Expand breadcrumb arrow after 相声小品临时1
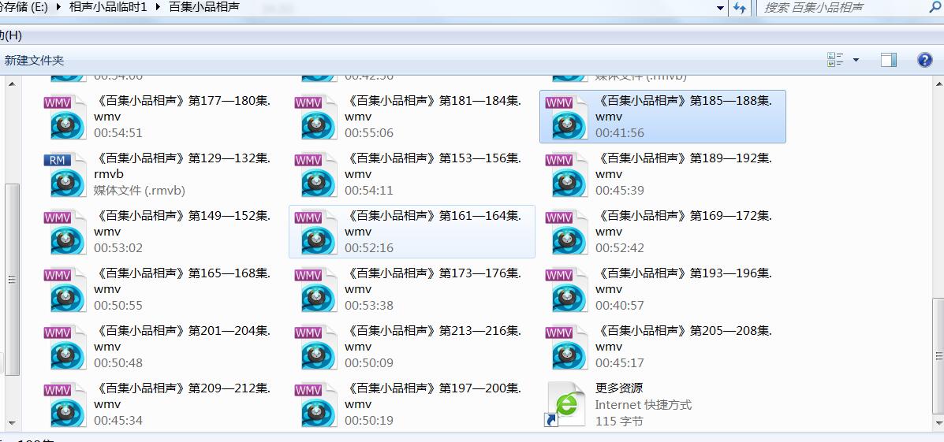944x442 pixels. pyautogui.click(x=159, y=7)
